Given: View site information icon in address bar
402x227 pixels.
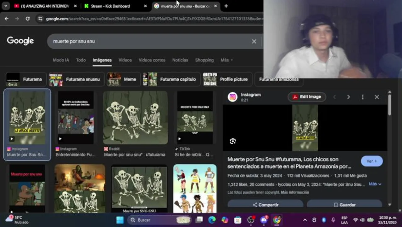Looking at the screenshot, I should pos(40,19).
